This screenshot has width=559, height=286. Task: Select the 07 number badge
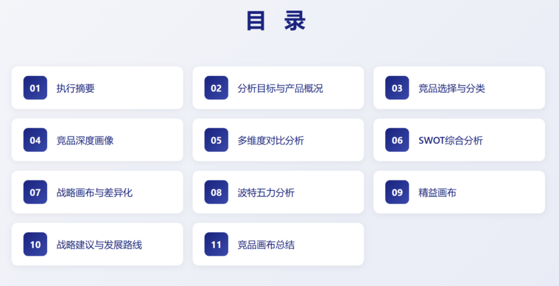coord(35,192)
